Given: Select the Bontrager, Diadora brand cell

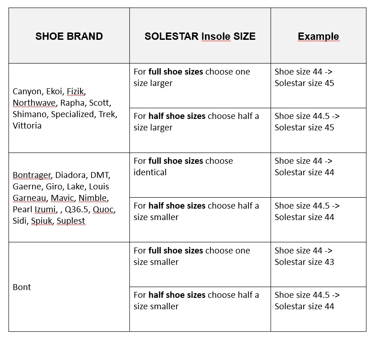Looking at the screenshot, I should [x=69, y=198].
